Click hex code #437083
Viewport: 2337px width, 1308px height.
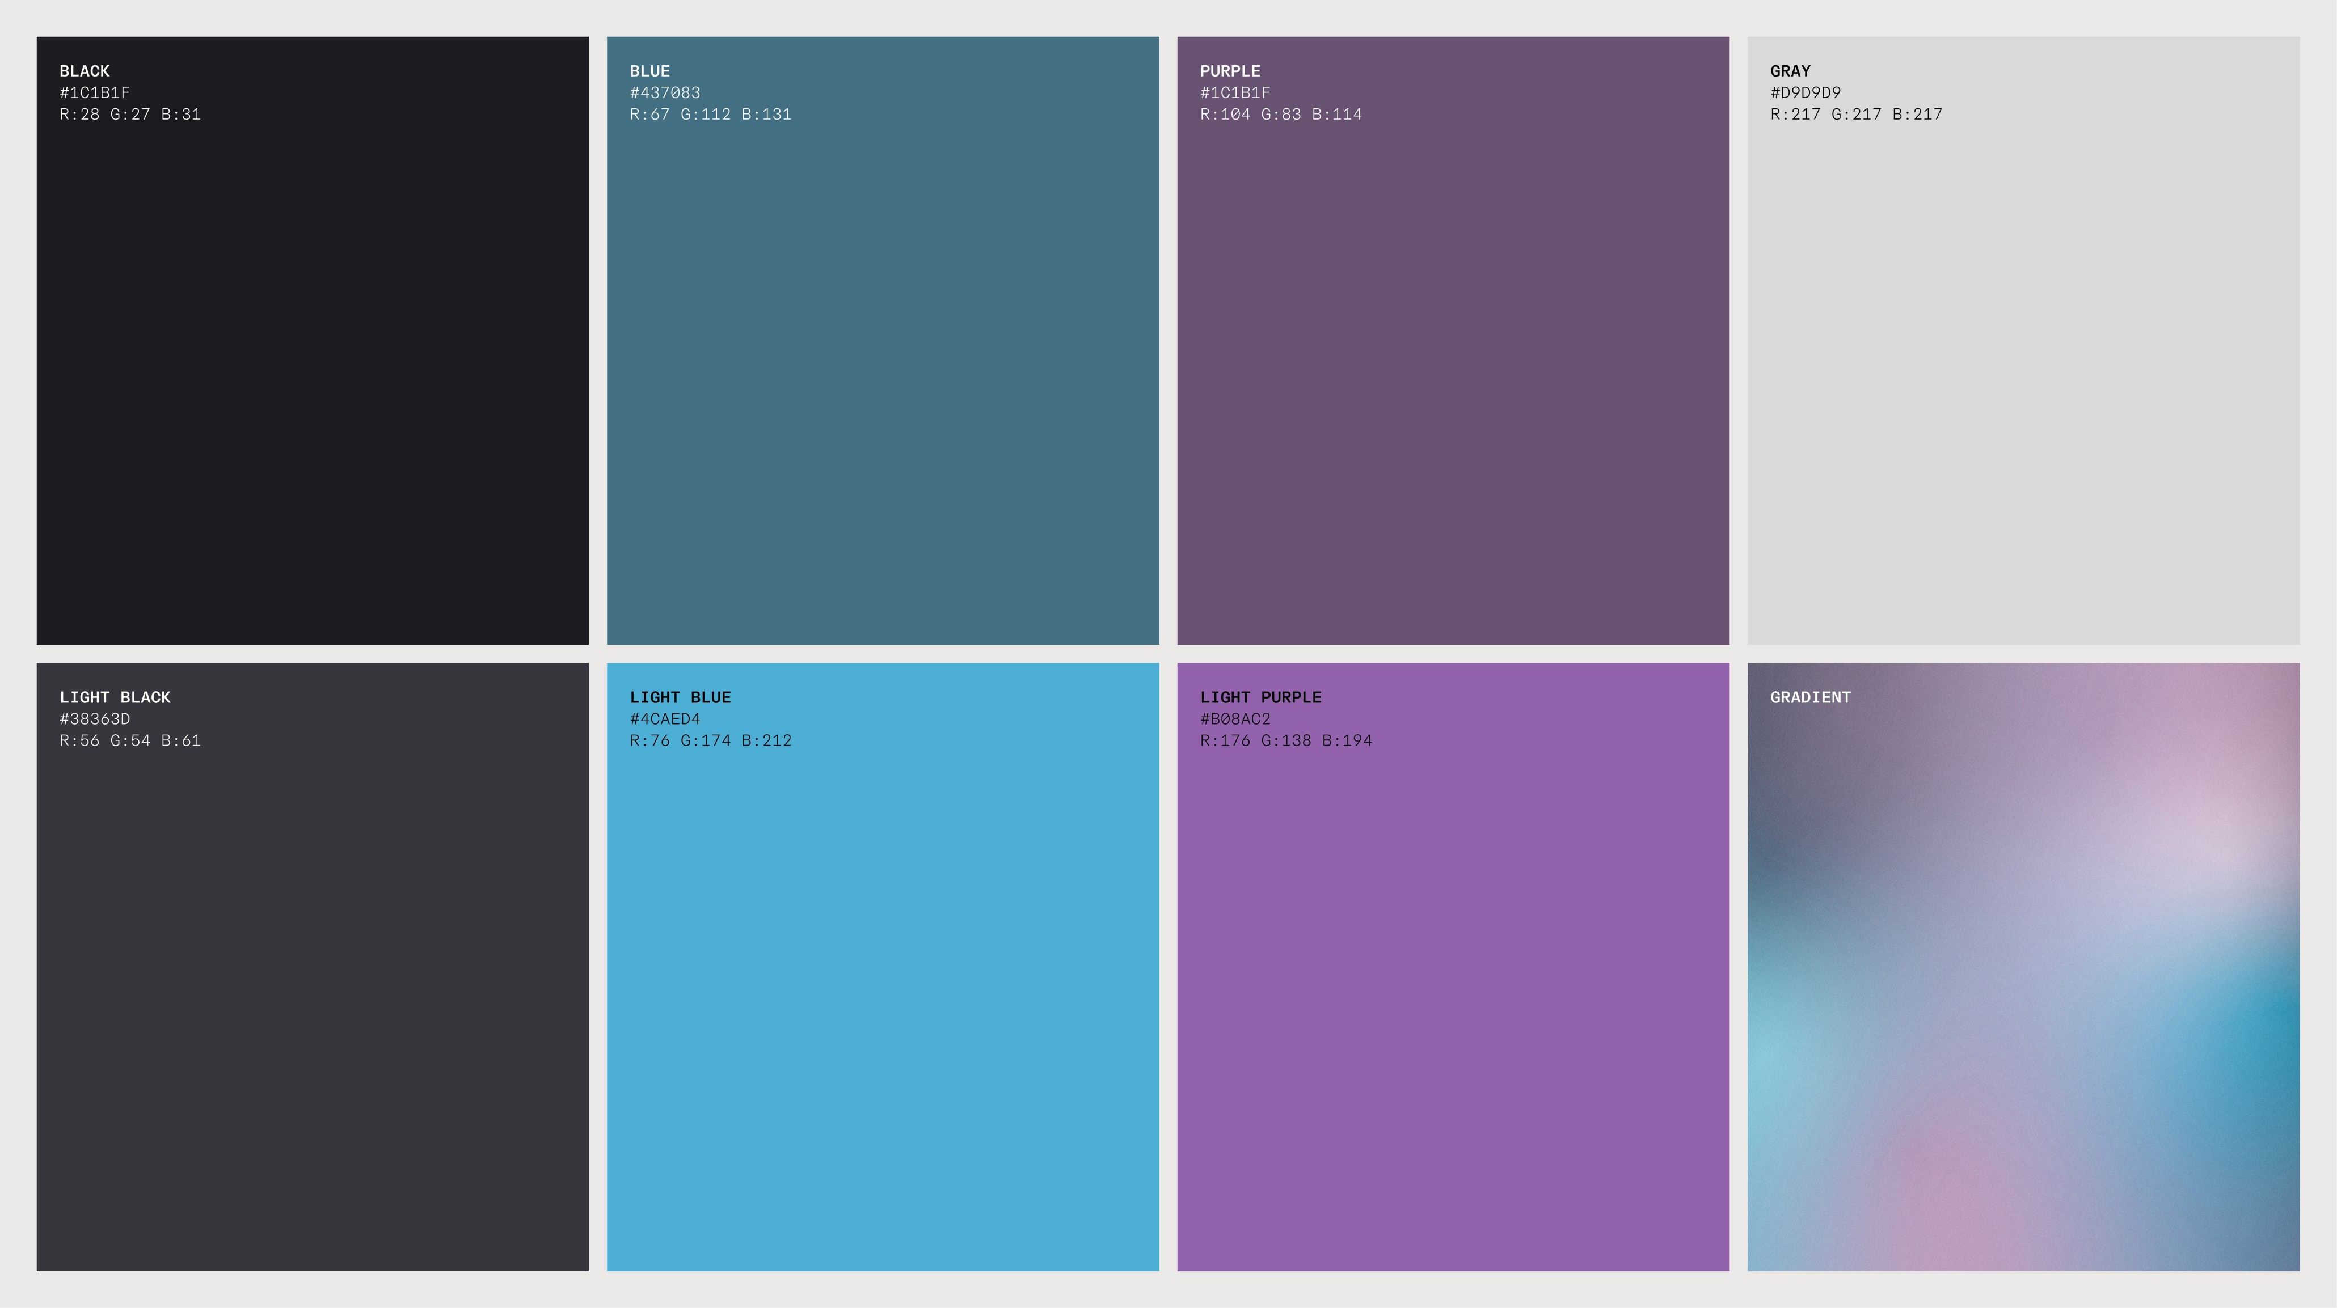pos(665,92)
